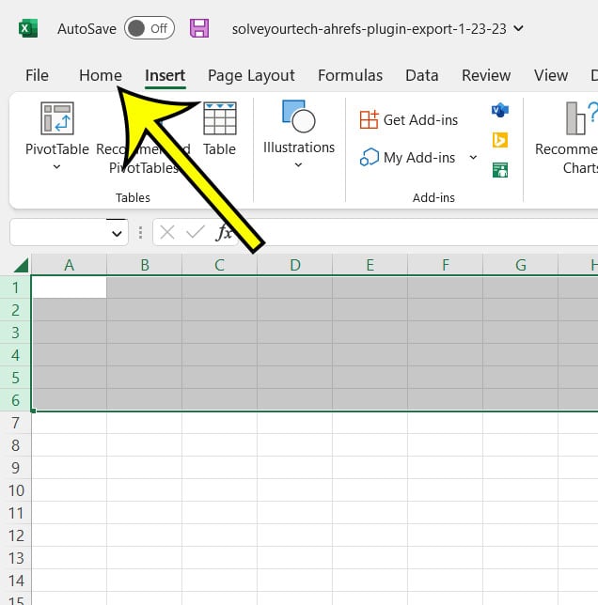The image size is (598, 605).
Task: Click the formula bar Cancel X icon
Action: 167,232
